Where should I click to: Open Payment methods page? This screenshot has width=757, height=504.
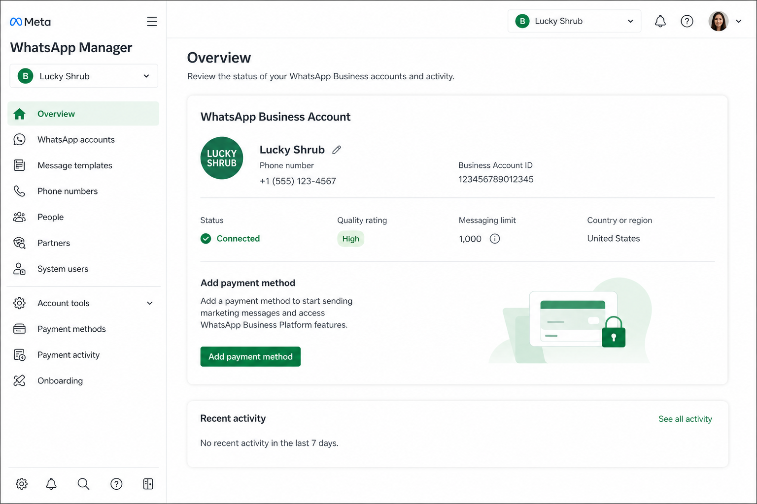tap(83, 329)
